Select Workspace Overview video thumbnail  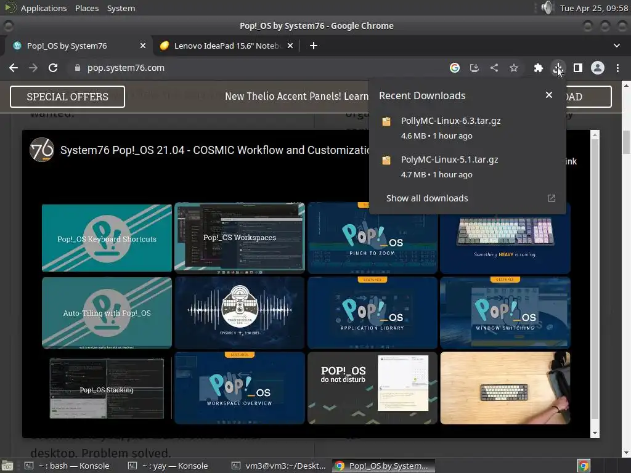click(x=240, y=388)
